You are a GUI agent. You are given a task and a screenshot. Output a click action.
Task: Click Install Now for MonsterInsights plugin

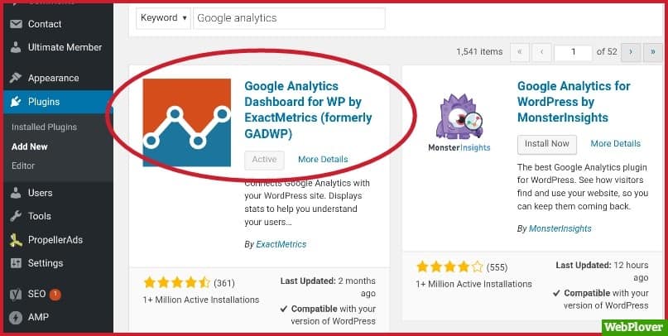click(547, 144)
